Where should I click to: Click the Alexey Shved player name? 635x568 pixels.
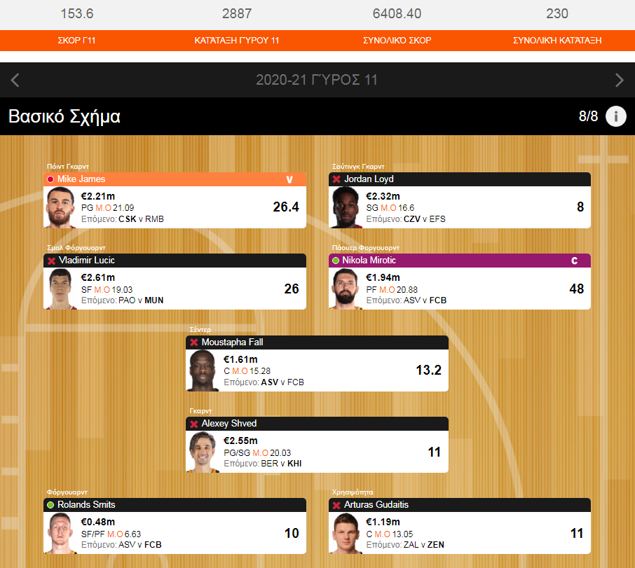coord(228,424)
